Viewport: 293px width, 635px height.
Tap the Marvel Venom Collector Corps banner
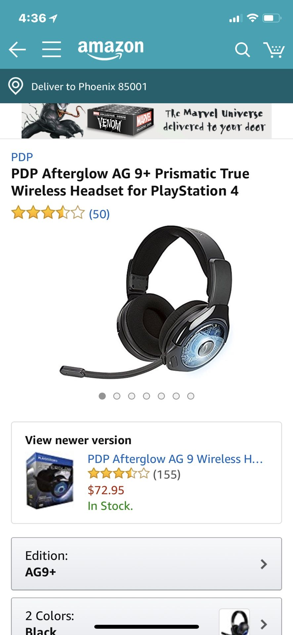(146, 121)
